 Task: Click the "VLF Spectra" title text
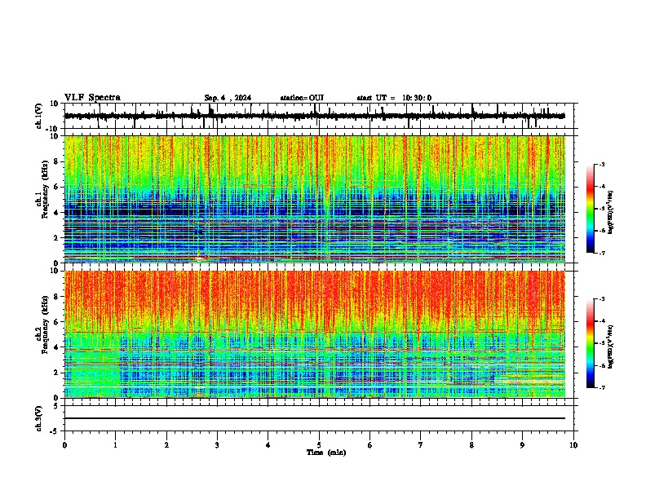[92, 98]
